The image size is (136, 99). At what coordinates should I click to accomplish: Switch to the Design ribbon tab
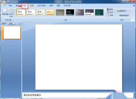(25, 5)
